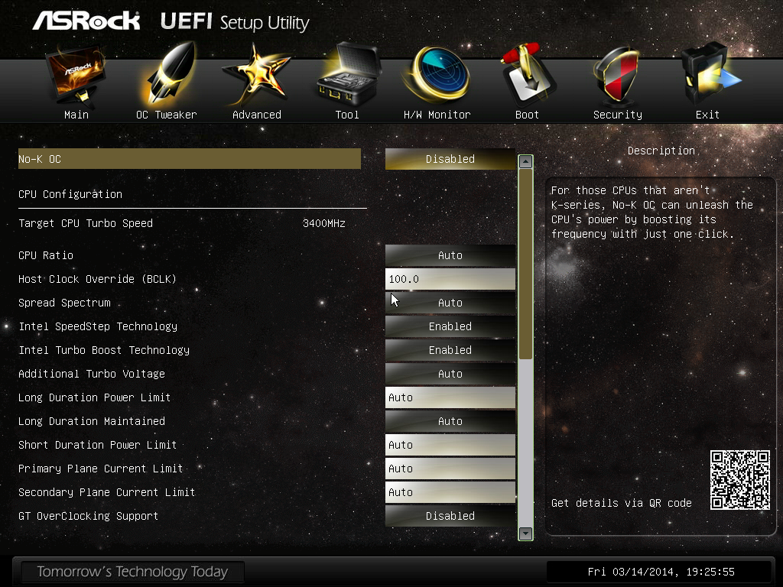Open the H/W Monitor radar icon
This screenshot has height=587, width=783.
pyautogui.click(x=437, y=76)
